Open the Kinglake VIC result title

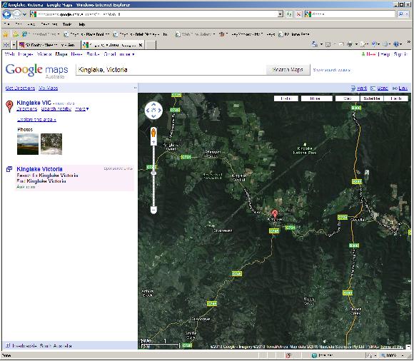(x=34, y=103)
